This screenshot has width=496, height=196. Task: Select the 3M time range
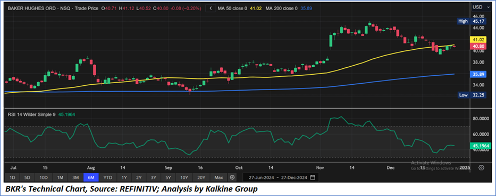coord(75,177)
